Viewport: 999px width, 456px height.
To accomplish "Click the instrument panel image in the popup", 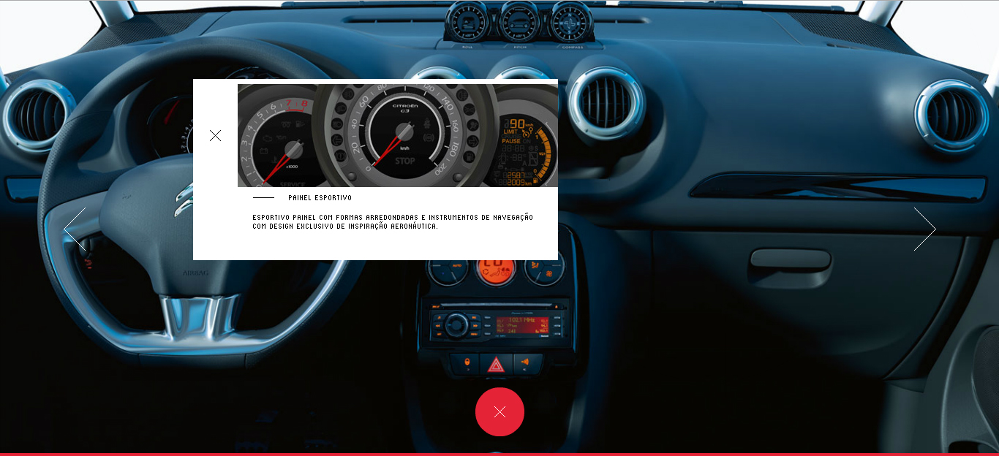I will (x=398, y=135).
